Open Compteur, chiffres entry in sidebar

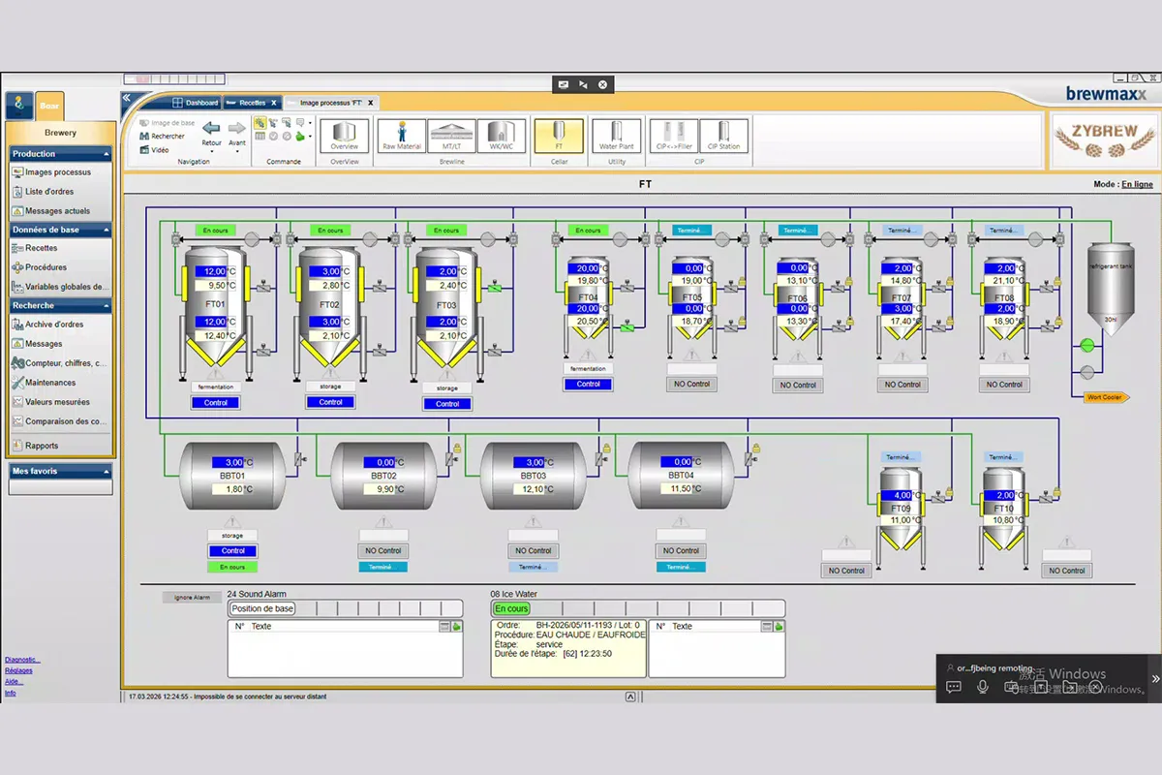coord(59,363)
